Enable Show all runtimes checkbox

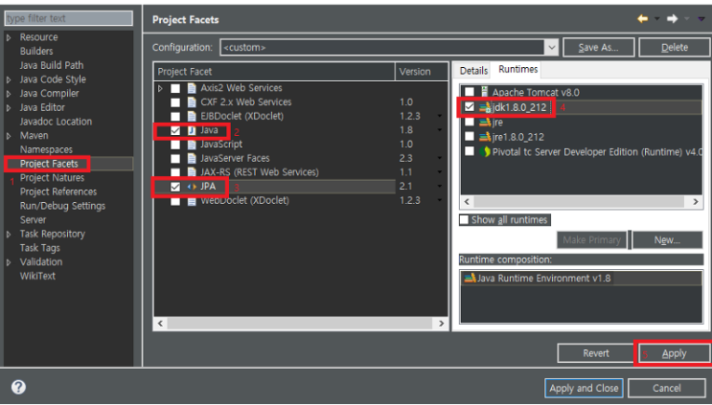coord(464,220)
